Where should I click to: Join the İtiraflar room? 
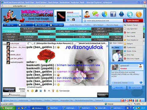82,37
